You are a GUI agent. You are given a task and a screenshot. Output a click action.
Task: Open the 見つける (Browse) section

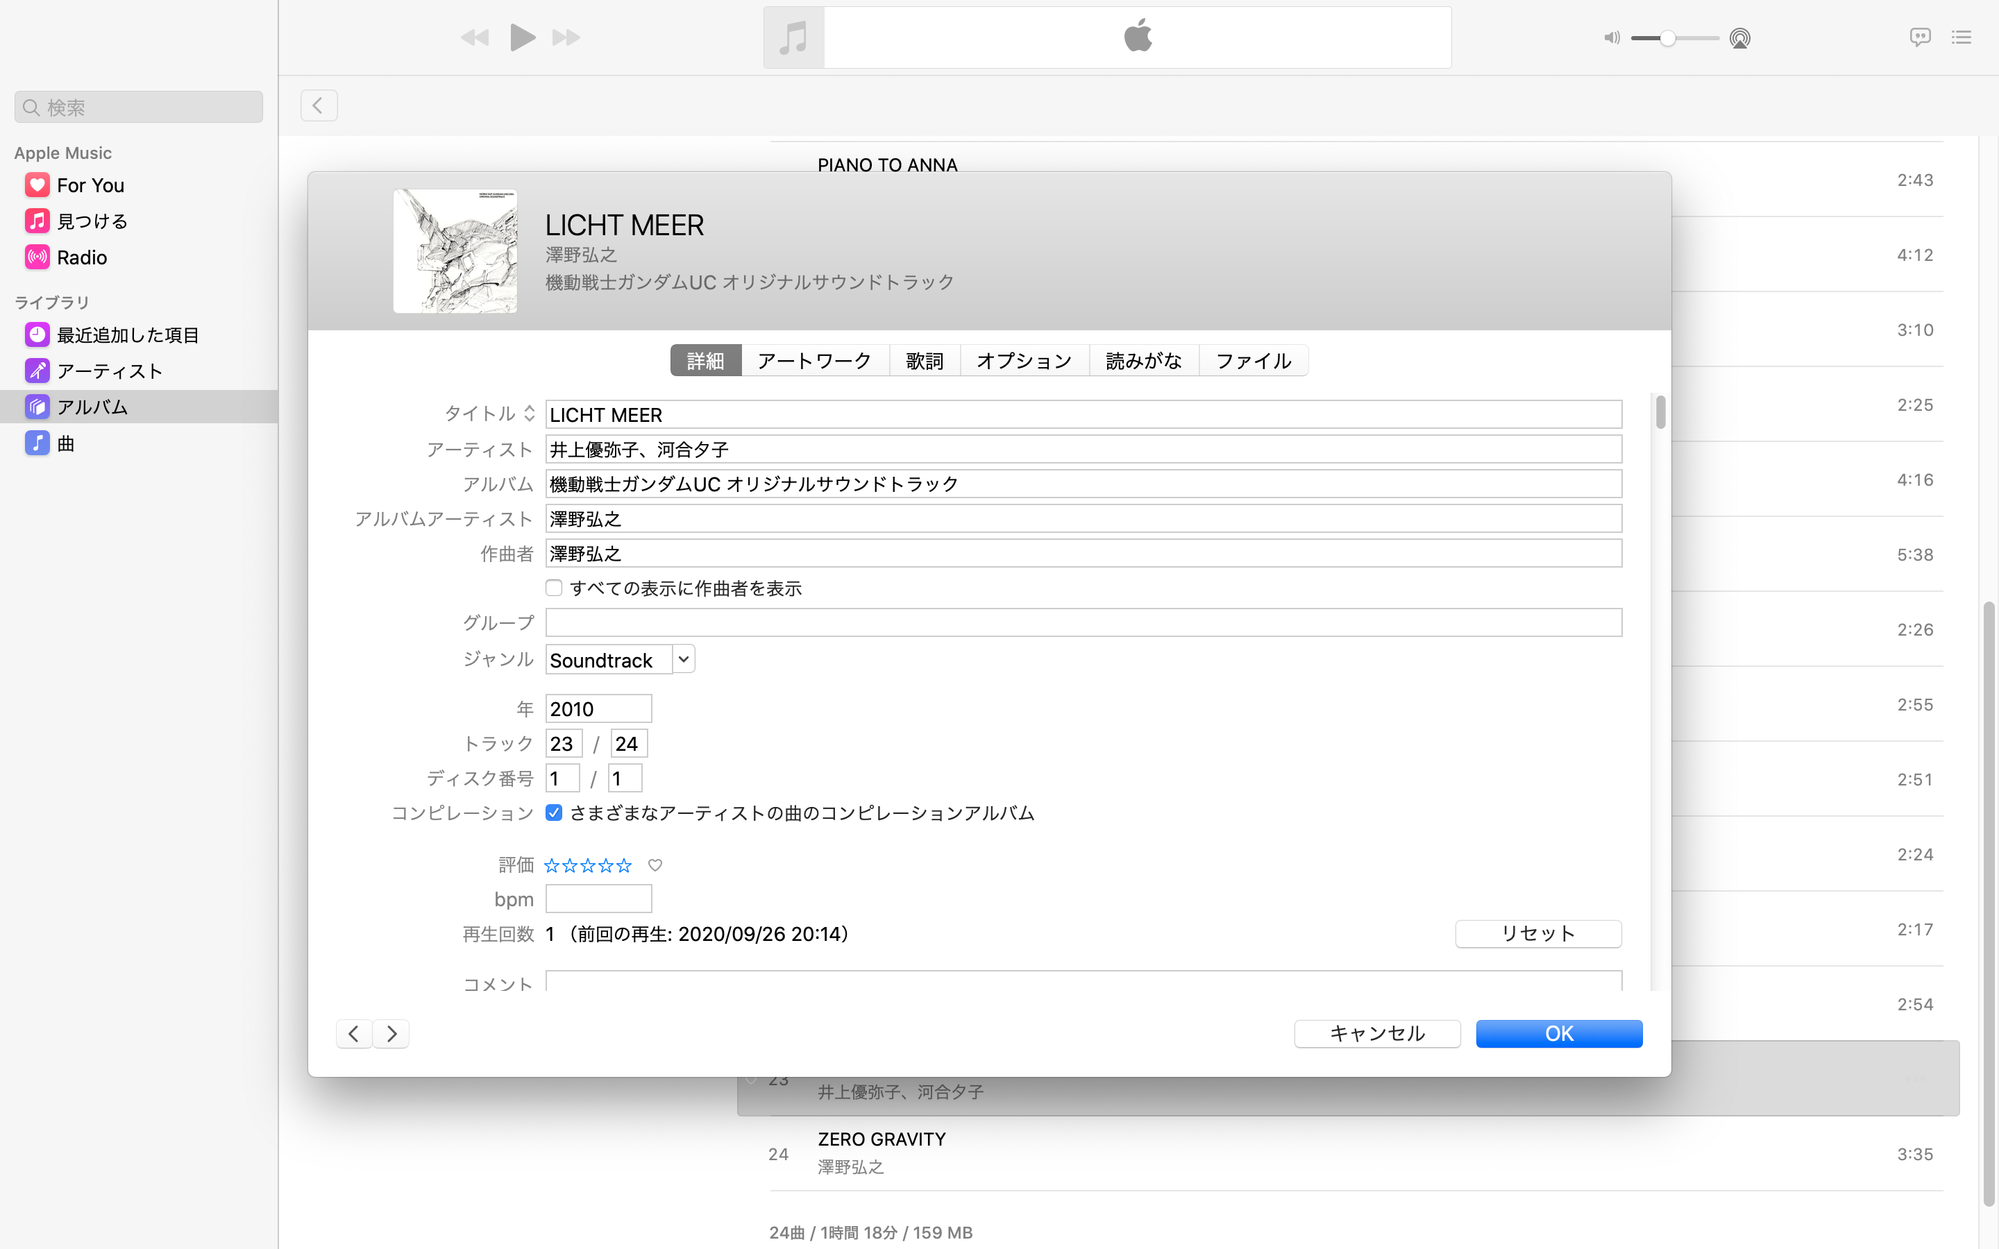[x=91, y=221]
